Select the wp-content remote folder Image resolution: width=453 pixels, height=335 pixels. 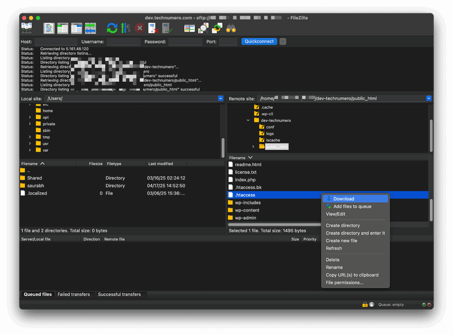coord(247,210)
